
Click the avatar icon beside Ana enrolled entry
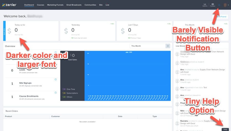click(177, 71)
